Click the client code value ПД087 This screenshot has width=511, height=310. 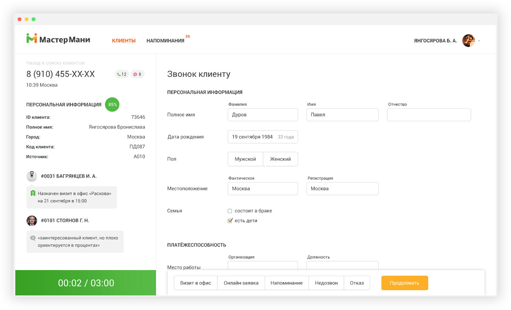pyautogui.click(x=137, y=147)
